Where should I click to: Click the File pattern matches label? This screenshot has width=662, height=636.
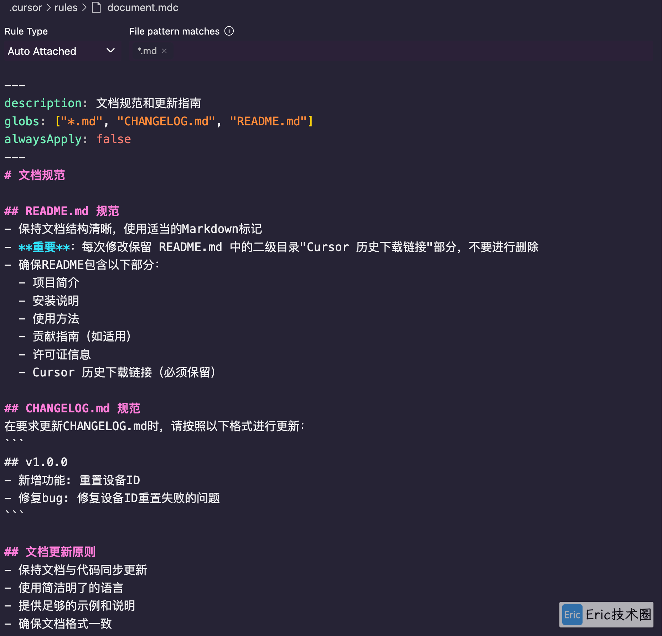coord(174,31)
